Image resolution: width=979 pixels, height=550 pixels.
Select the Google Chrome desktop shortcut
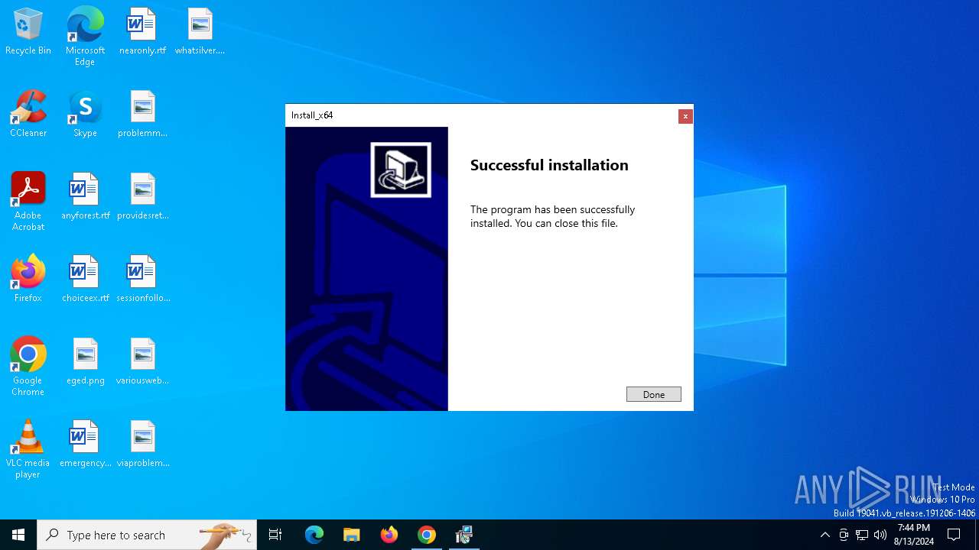pos(28,367)
